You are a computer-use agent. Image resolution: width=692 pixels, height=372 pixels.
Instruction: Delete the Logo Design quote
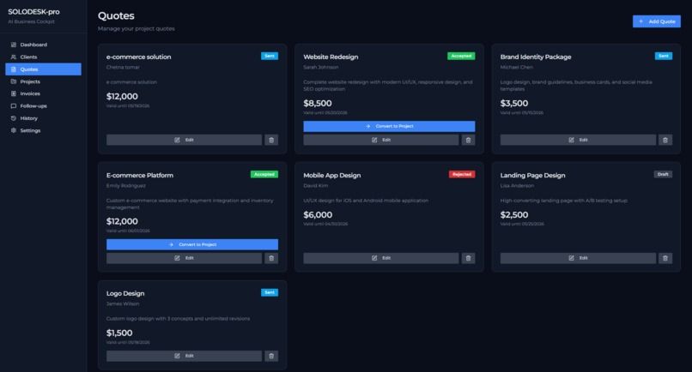(271, 356)
